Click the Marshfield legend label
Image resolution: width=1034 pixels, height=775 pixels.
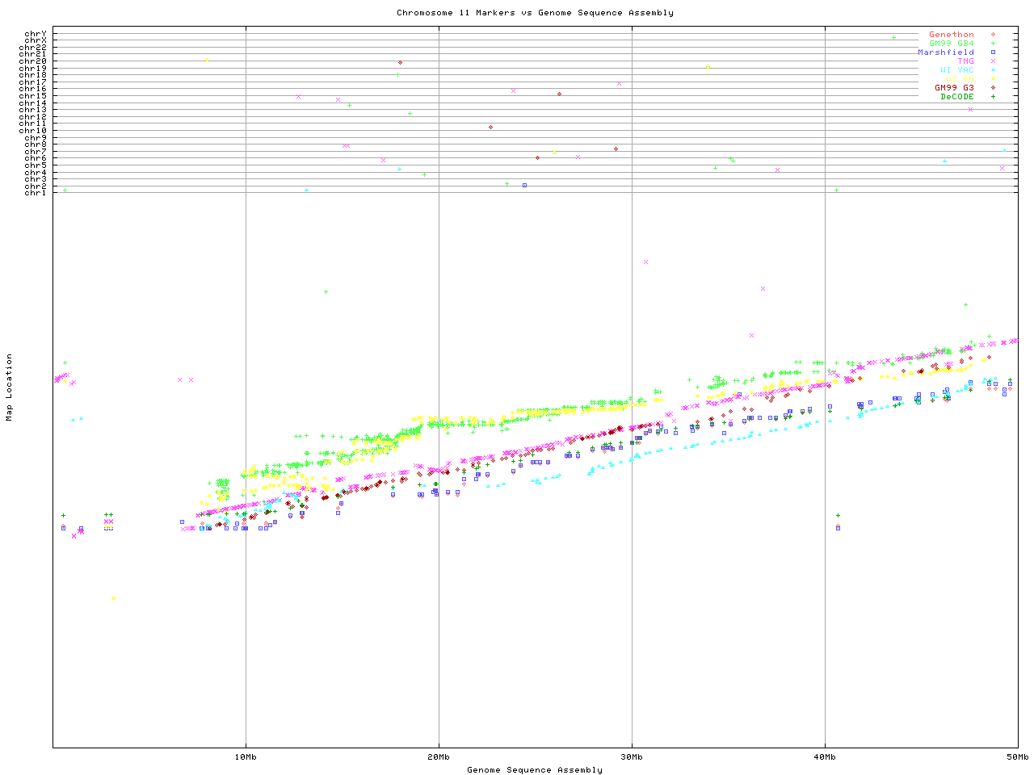click(x=945, y=52)
